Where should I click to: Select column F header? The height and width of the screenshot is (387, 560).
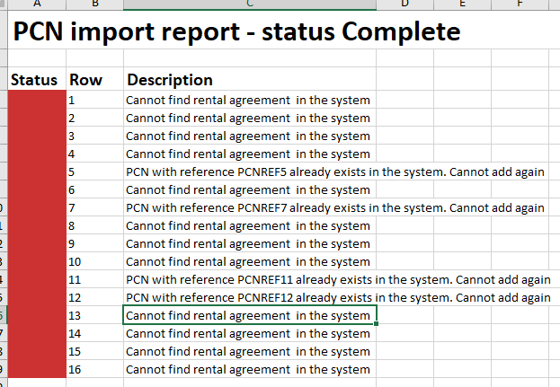(520, 4)
